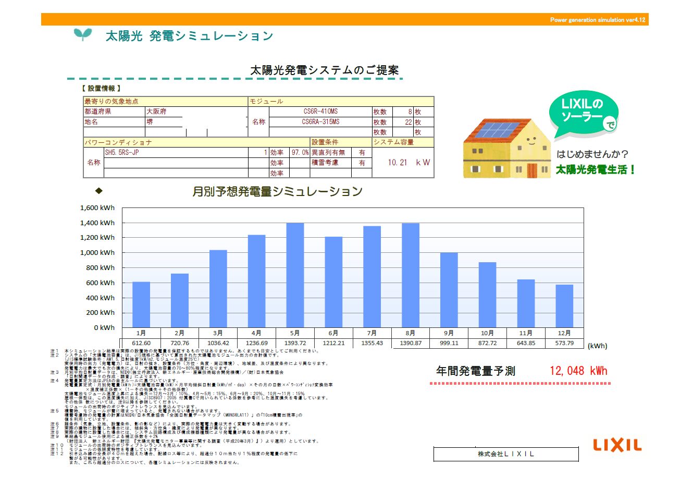Toggle 有 for 異直列有無 setting
This screenshot has height=489, width=693.
pyautogui.click(x=361, y=152)
